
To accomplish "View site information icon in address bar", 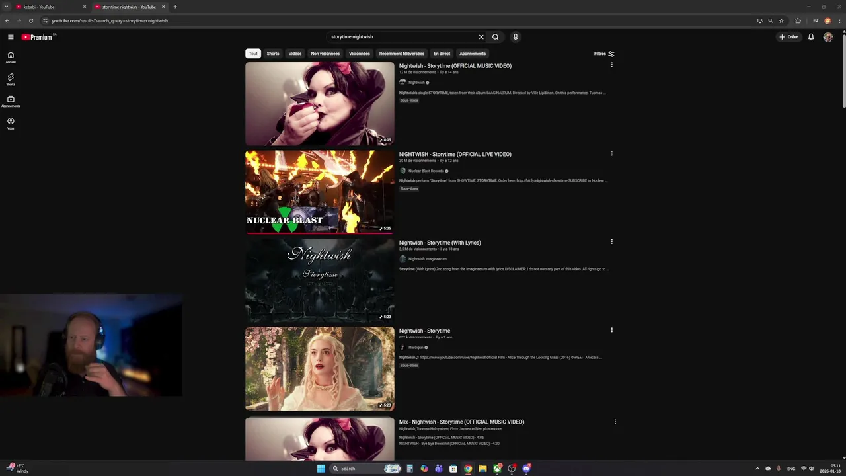I will pos(45,20).
